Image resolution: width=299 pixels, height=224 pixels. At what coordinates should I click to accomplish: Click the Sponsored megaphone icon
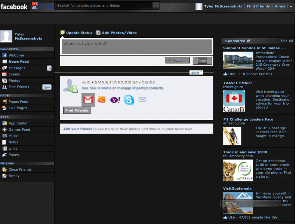pos(249,41)
